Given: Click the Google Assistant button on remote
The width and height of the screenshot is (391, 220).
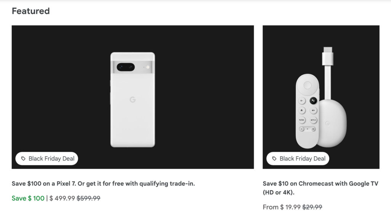Looking at the screenshot, I should [313, 101].
